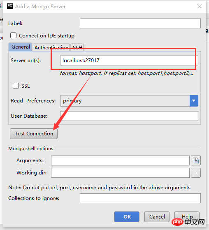Screen dimensions: 209x230
Task: Switch to the Authentication tab
Action: pos(51,47)
